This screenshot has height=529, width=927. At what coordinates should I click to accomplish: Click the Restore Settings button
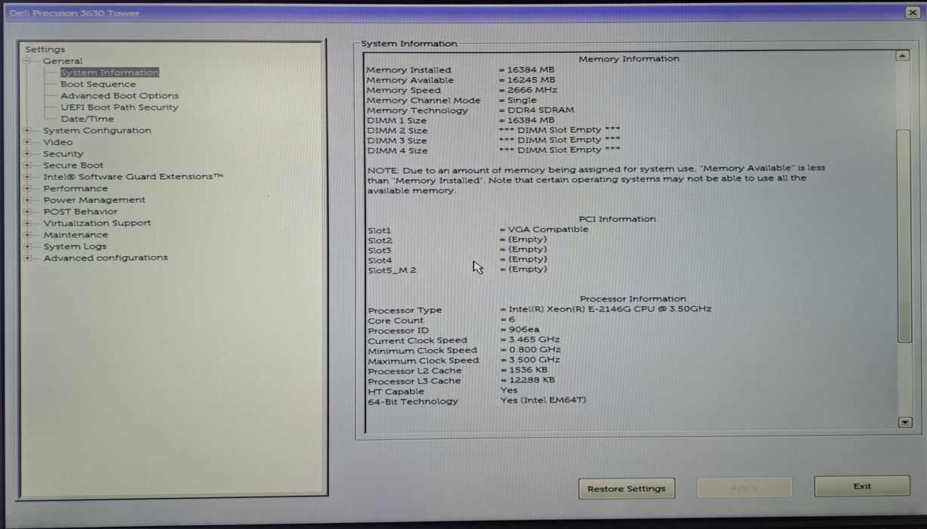627,488
